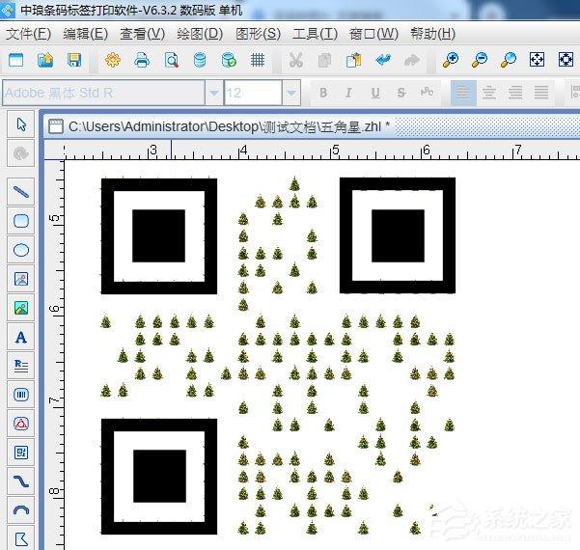Click the bottom-left QR finder pattern
This screenshot has width=580, height=550.
tap(159, 477)
